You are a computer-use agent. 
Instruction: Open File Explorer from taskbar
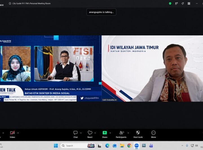click(122, 146)
